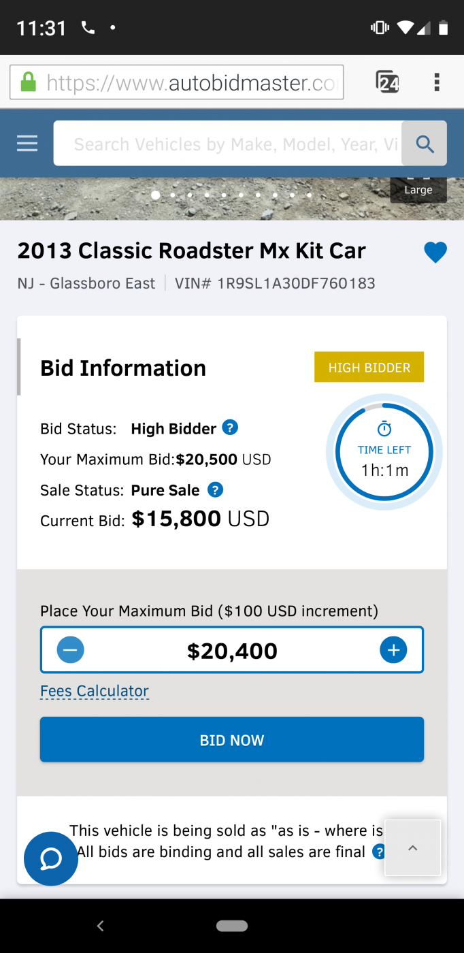Open the Fees Calculator link
Screen dimensions: 464x953
(95, 691)
